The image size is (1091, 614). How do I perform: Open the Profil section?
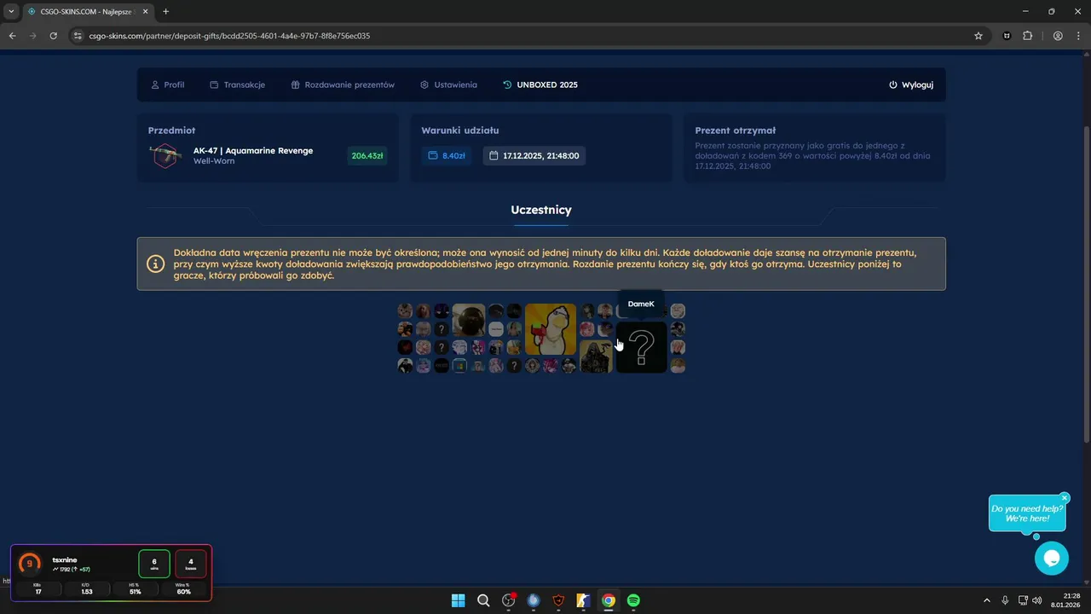coord(167,85)
